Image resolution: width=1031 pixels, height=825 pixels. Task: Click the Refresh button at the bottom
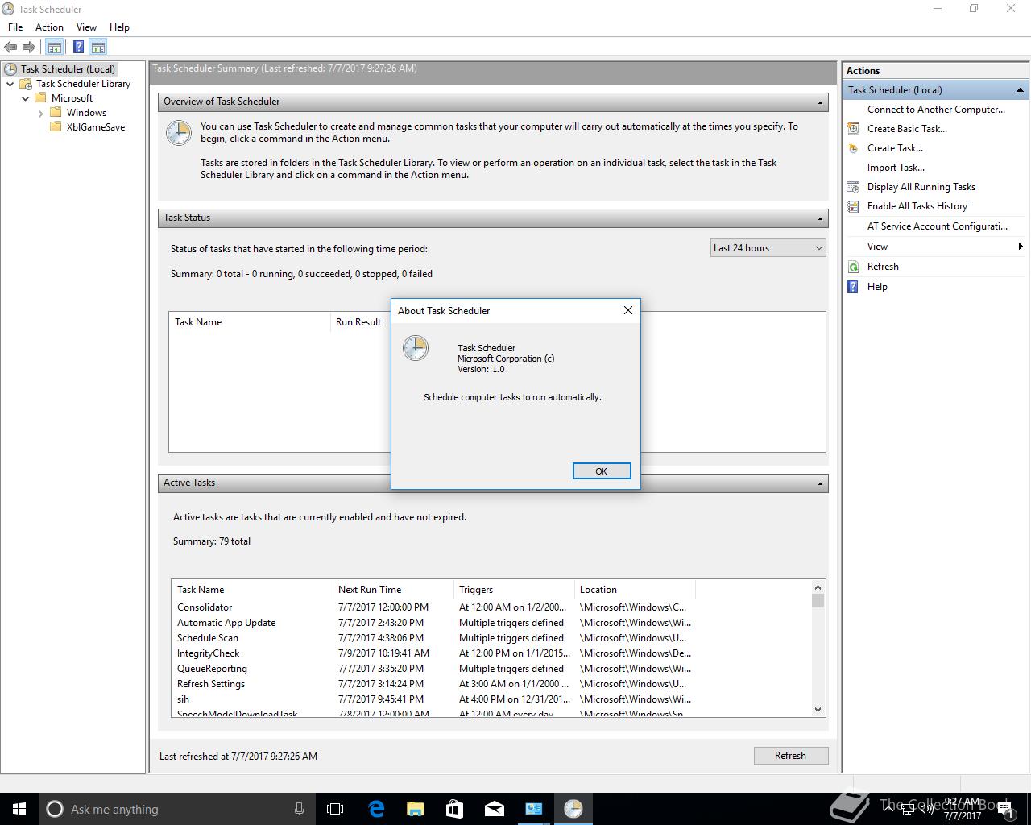[791, 756]
